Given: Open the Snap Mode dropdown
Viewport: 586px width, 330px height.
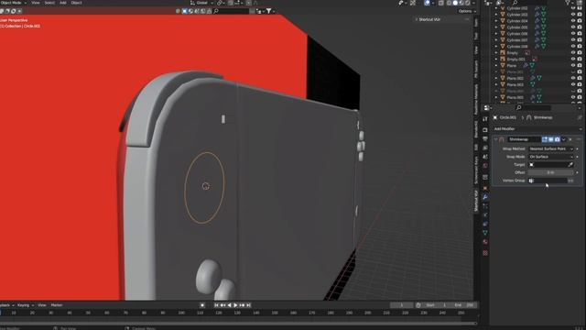Looking at the screenshot, I should point(551,157).
